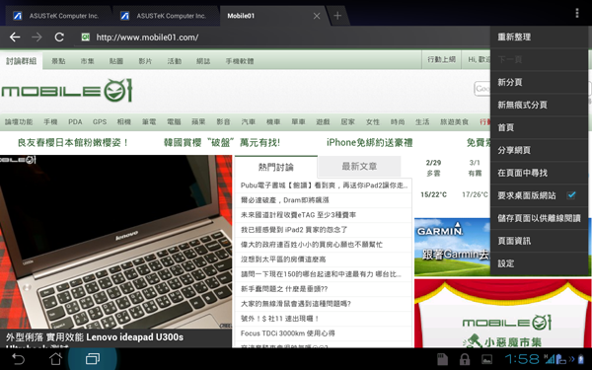The width and height of the screenshot is (592, 370).
Task: Open 論壇功能 category
Action: 19,121
